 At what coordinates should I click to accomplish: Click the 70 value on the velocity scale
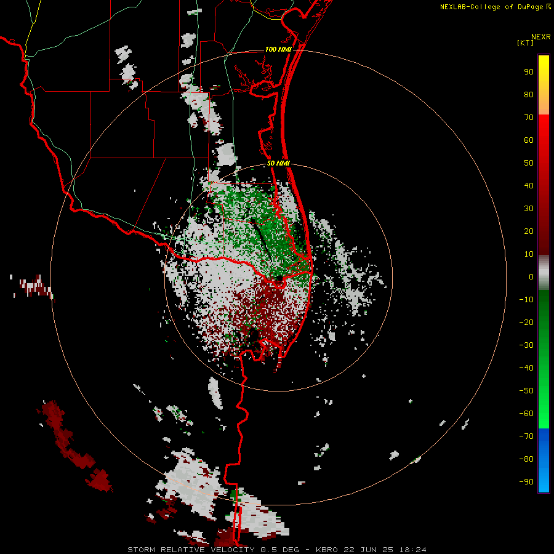tap(529, 118)
